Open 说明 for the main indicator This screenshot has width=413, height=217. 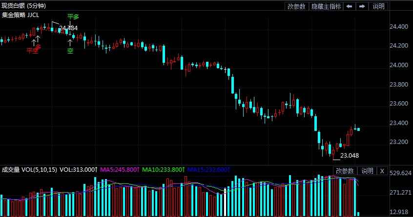[378, 6]
